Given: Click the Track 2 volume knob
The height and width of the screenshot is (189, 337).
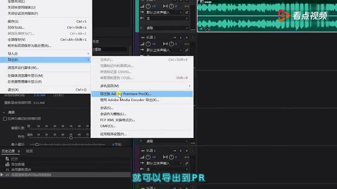Looking at the screenshot, I should pyautogui.click(x=148, y=44).
